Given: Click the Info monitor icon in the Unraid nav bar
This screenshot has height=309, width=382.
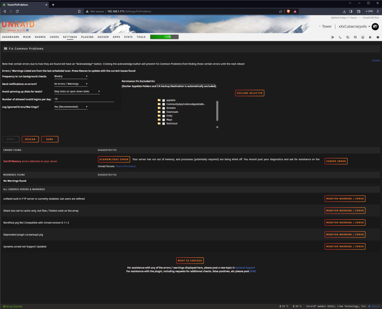Looking at the screenshot, I should click(363, 37).
